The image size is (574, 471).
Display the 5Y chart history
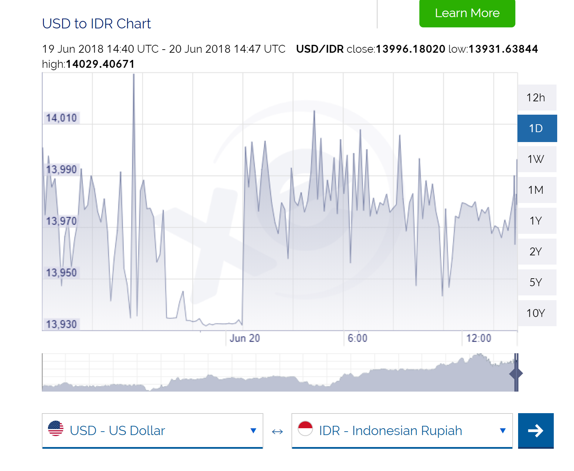pos(536,282)
